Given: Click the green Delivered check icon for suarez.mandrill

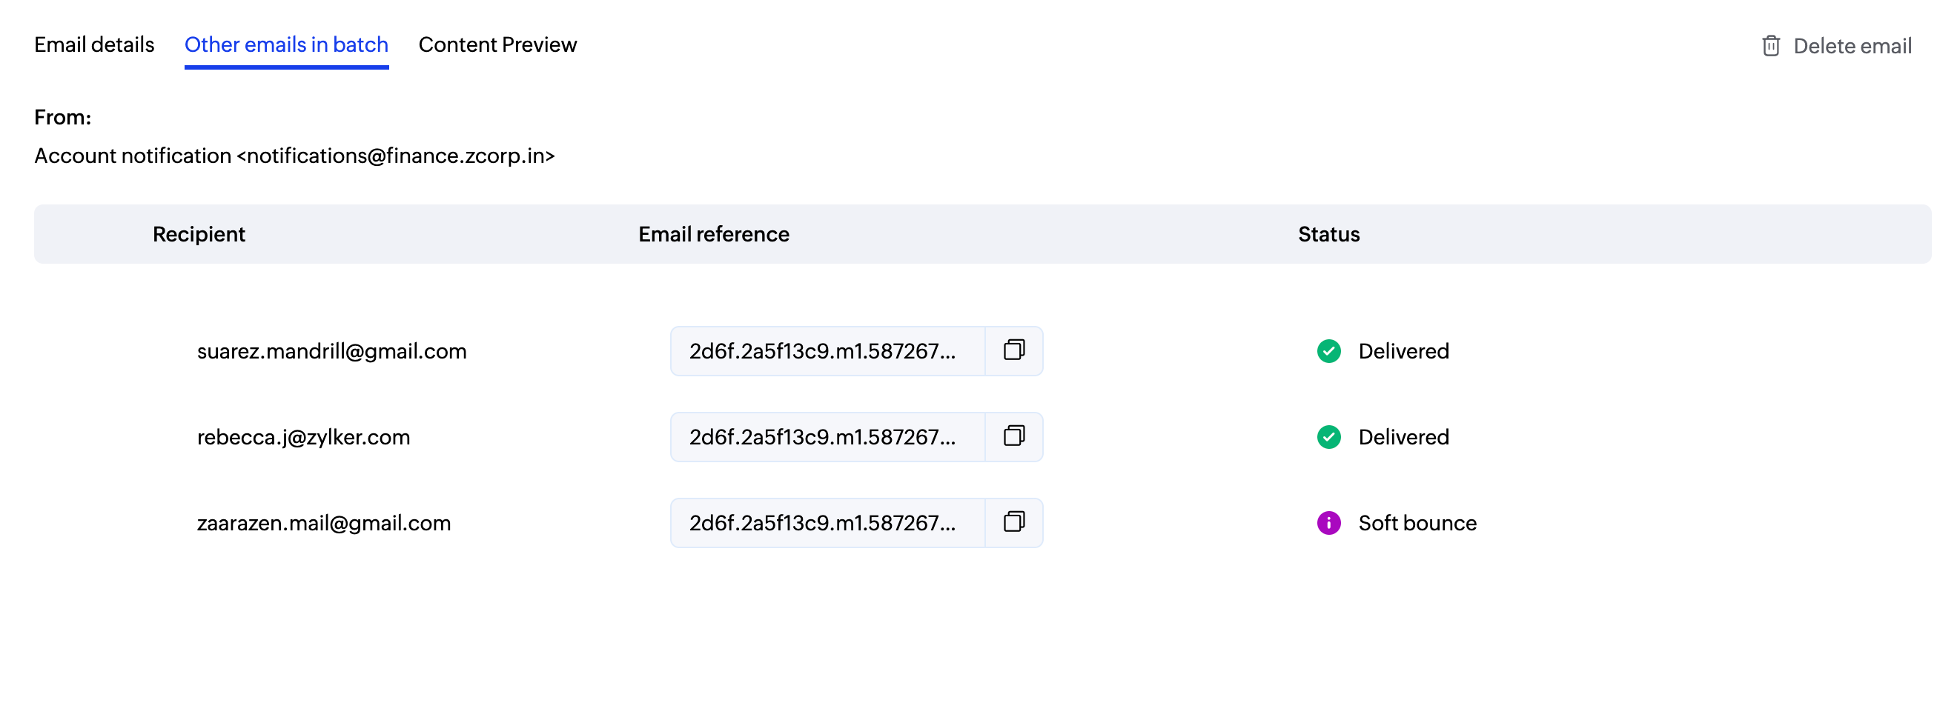Looking at the screenshot, I should 1328,350.
